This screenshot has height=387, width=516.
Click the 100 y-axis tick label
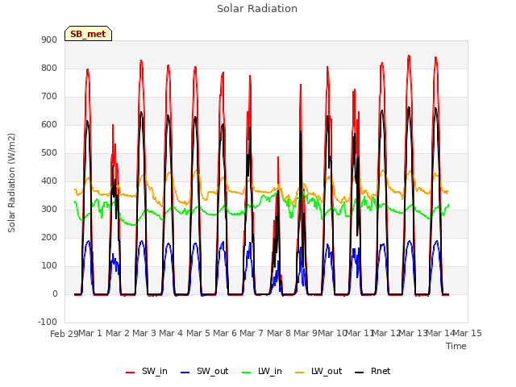tap(49, 266)
